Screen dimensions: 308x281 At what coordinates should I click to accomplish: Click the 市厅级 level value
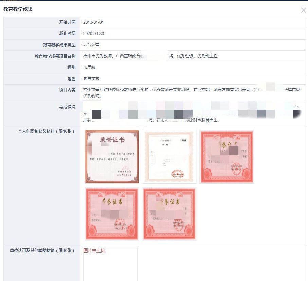point(89,67)
